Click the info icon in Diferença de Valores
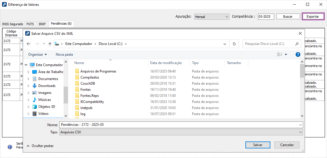The image size is (327, 158). [10, 147]
